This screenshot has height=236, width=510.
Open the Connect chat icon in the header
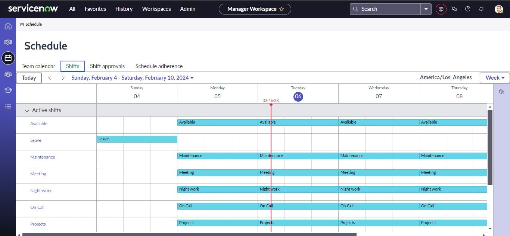454,9
